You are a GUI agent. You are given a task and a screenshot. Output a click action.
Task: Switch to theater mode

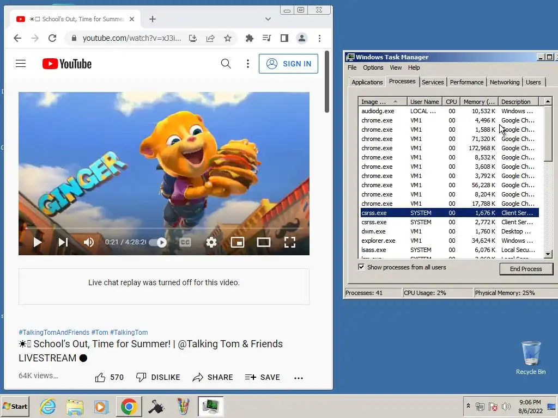point(264,242)
